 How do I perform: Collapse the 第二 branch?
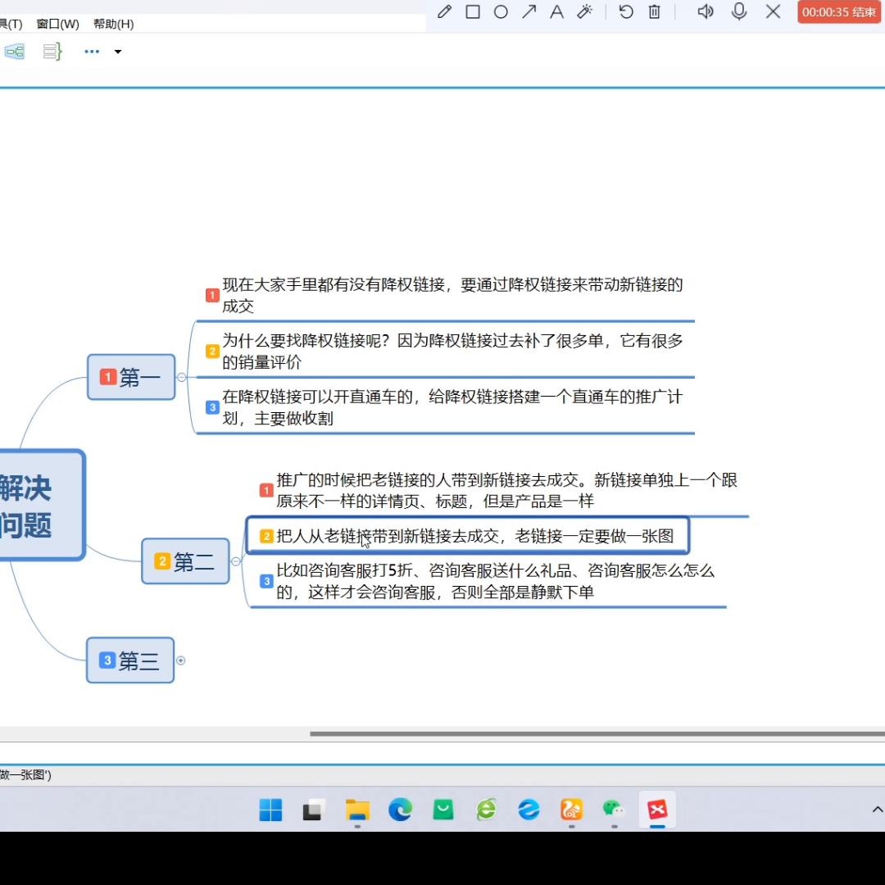(x=236, y=561)
